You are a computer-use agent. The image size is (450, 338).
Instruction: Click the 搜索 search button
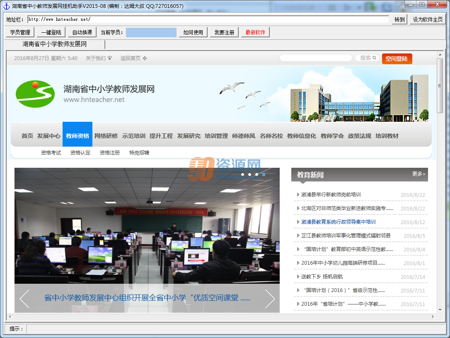click(x=368, y=58)
